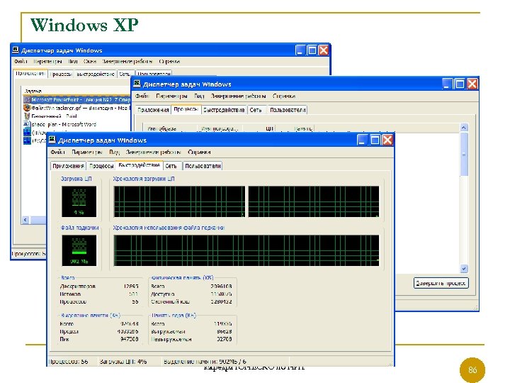Image resolution: width=510 pixels, height=383 pixels.
Task: Click the Explorer icon of the (D:\ task row
Action: coord(28,132)
